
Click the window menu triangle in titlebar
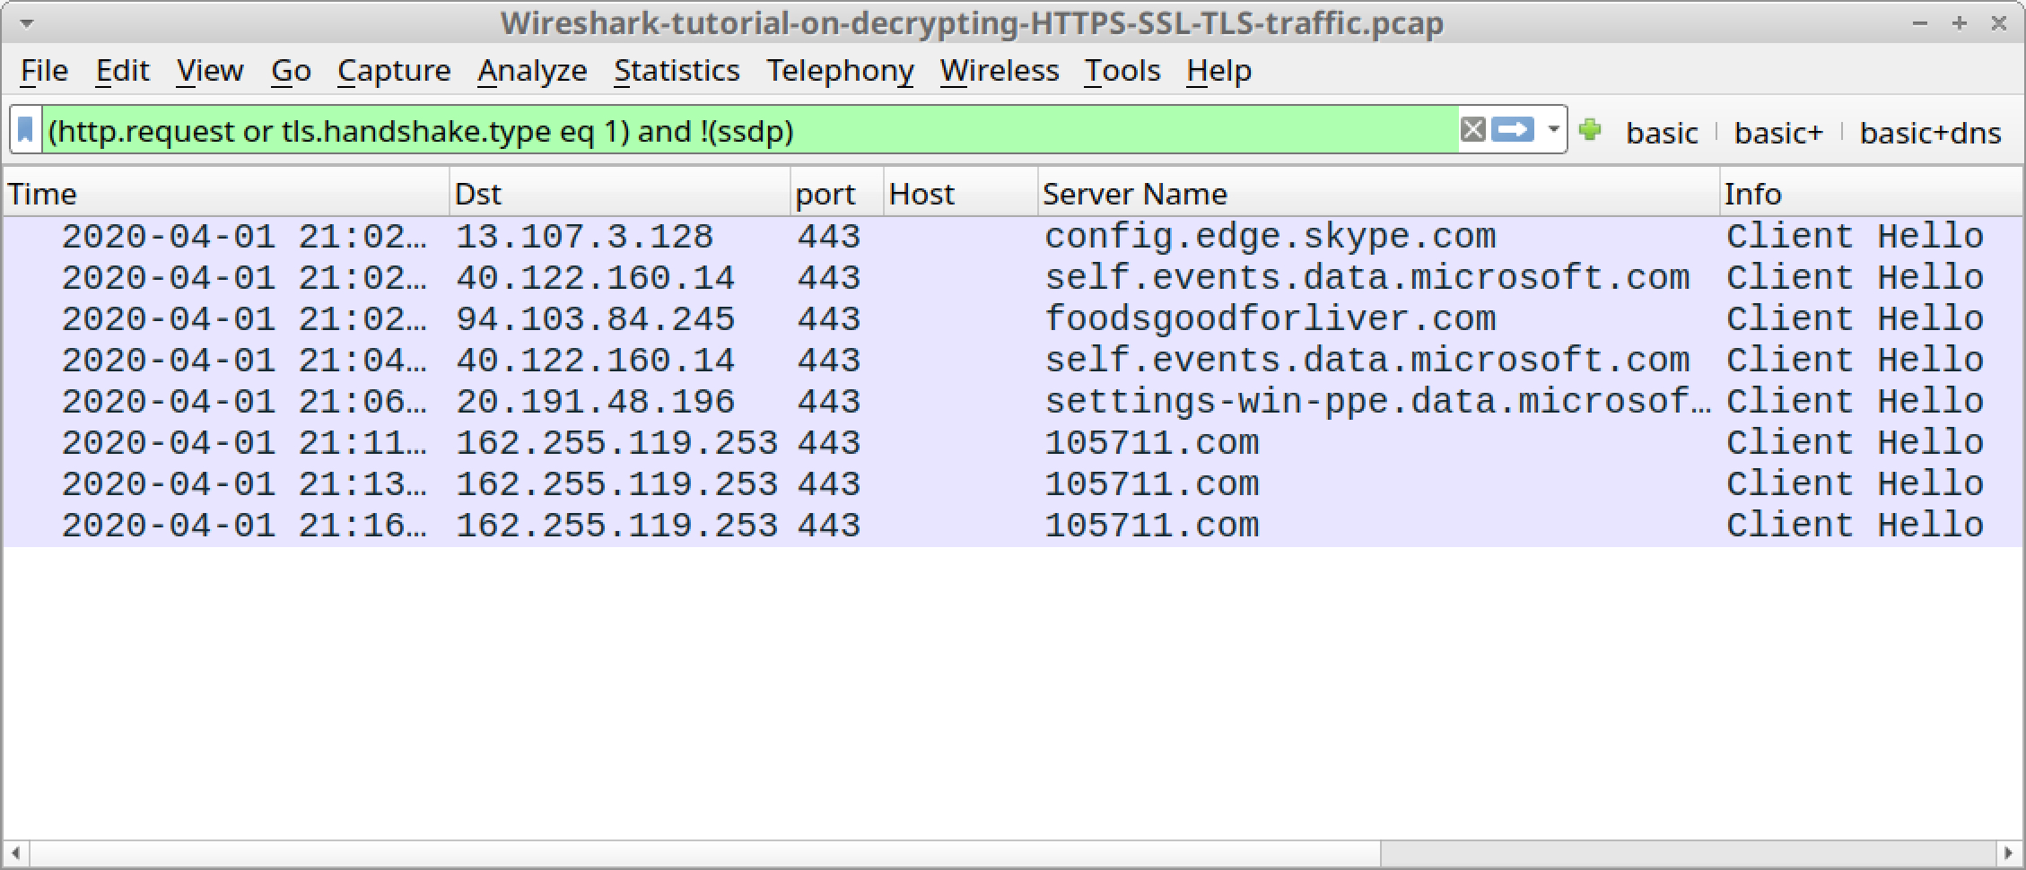click(x=27, y=23)
